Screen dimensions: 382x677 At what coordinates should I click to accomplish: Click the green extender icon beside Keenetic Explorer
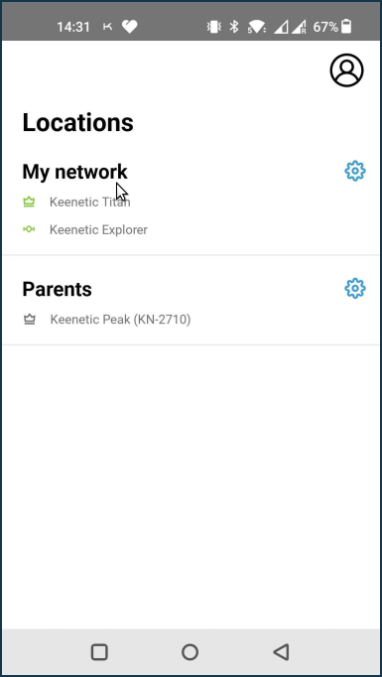tap(29, 229)
